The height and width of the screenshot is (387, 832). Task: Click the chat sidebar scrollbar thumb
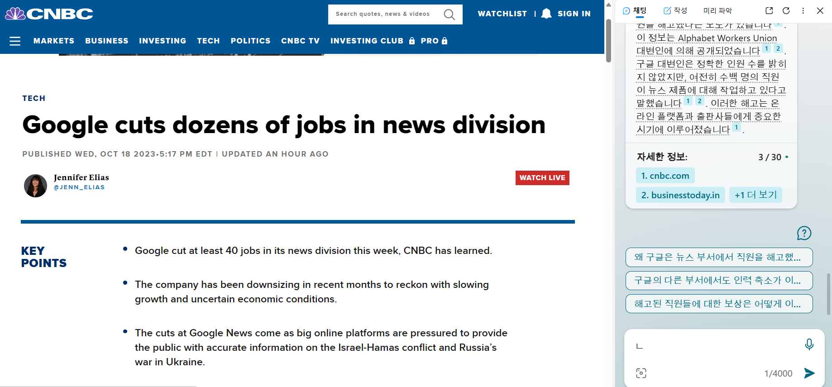click(829, 294)
